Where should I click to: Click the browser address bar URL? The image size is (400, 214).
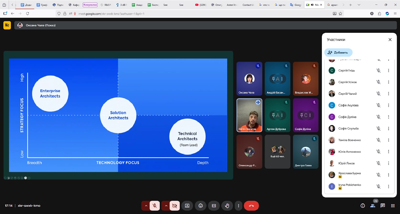pos(111,14)
